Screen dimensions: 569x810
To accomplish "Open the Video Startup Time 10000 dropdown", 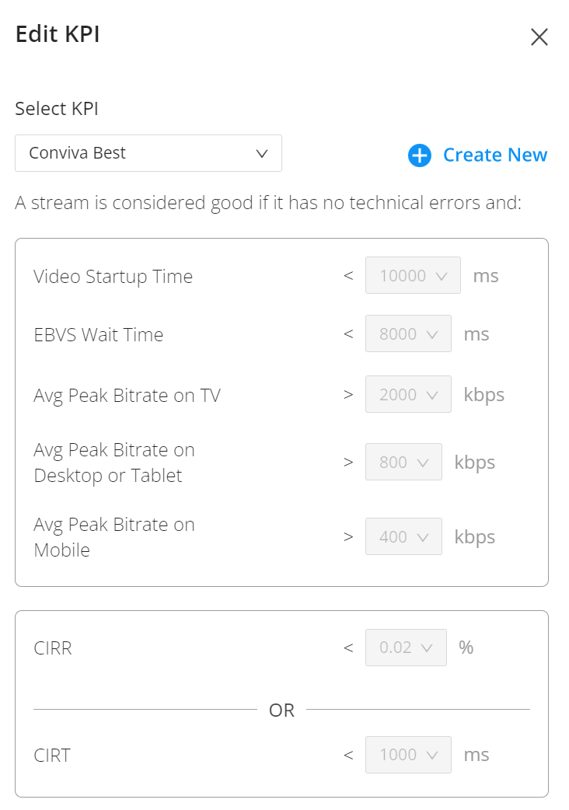I will (413, 275).
